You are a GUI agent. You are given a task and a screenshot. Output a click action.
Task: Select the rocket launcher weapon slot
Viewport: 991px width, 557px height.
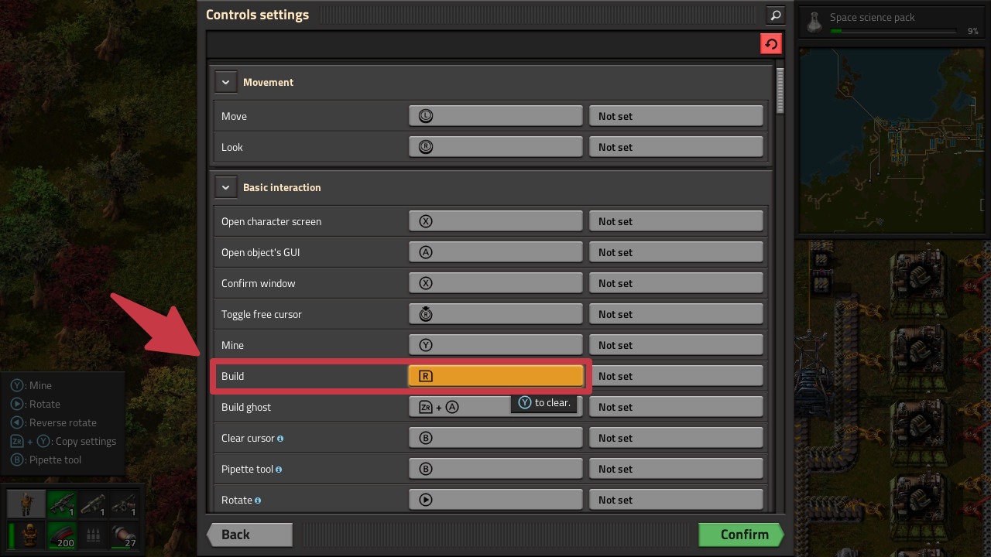92,504
